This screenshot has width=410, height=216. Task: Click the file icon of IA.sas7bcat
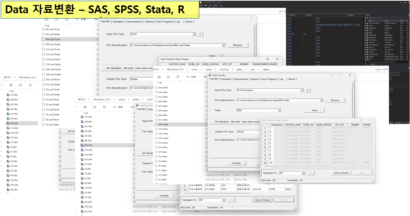tap(43, 119)
